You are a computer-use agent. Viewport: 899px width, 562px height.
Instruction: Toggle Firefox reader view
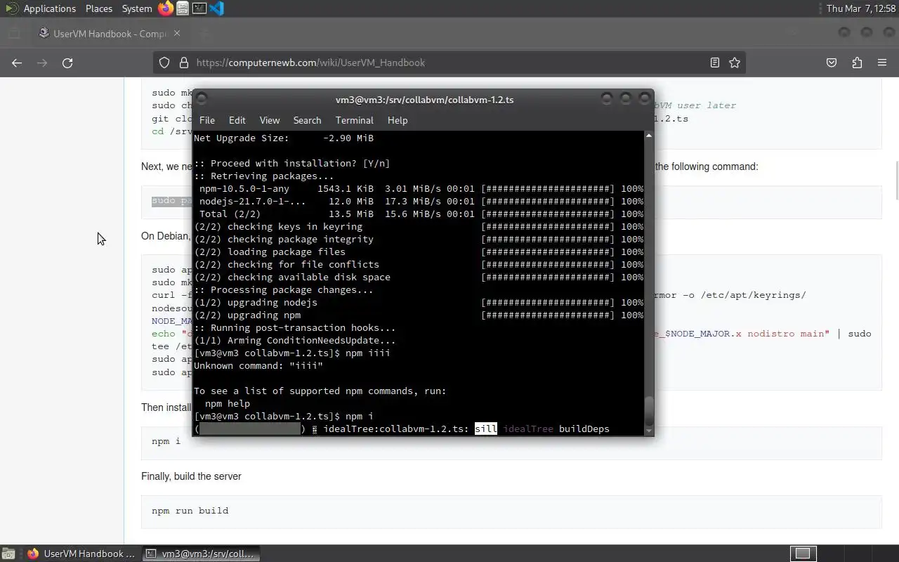click(x=715, y=63)
